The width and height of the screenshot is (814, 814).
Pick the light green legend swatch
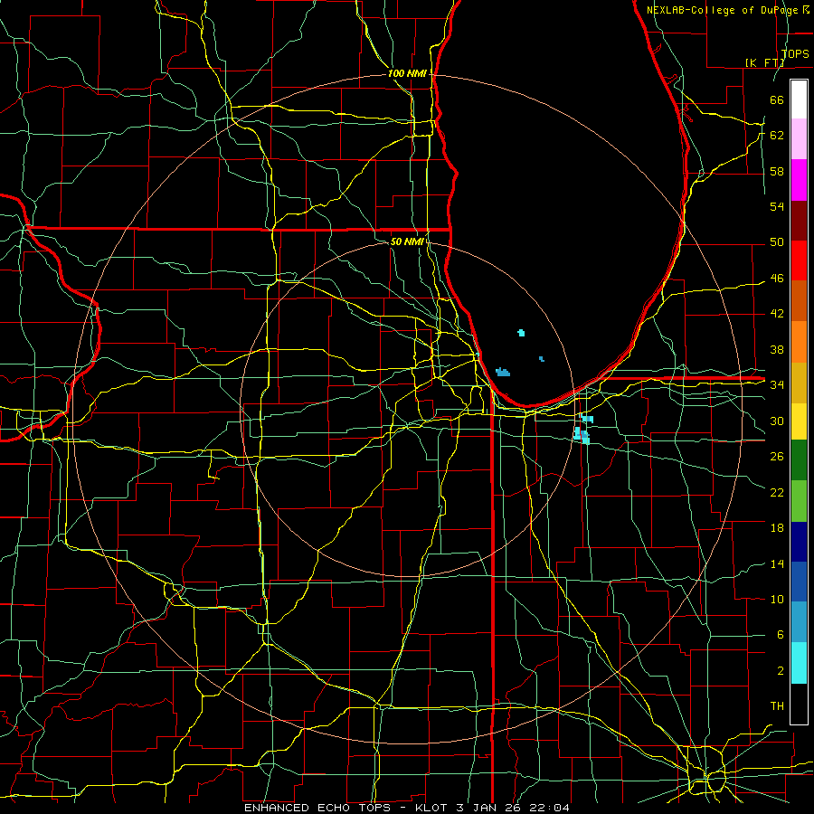[799, 501]
